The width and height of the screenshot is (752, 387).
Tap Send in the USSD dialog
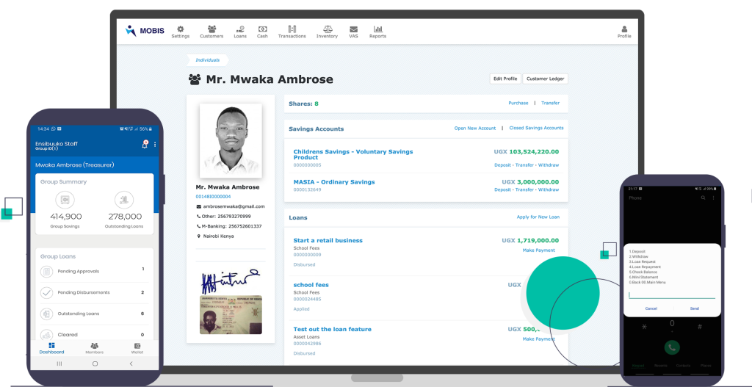coord(694,308)
